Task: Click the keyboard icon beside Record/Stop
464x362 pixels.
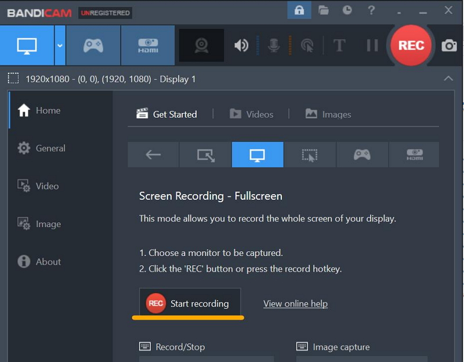Action: click(x=145, y=346)
